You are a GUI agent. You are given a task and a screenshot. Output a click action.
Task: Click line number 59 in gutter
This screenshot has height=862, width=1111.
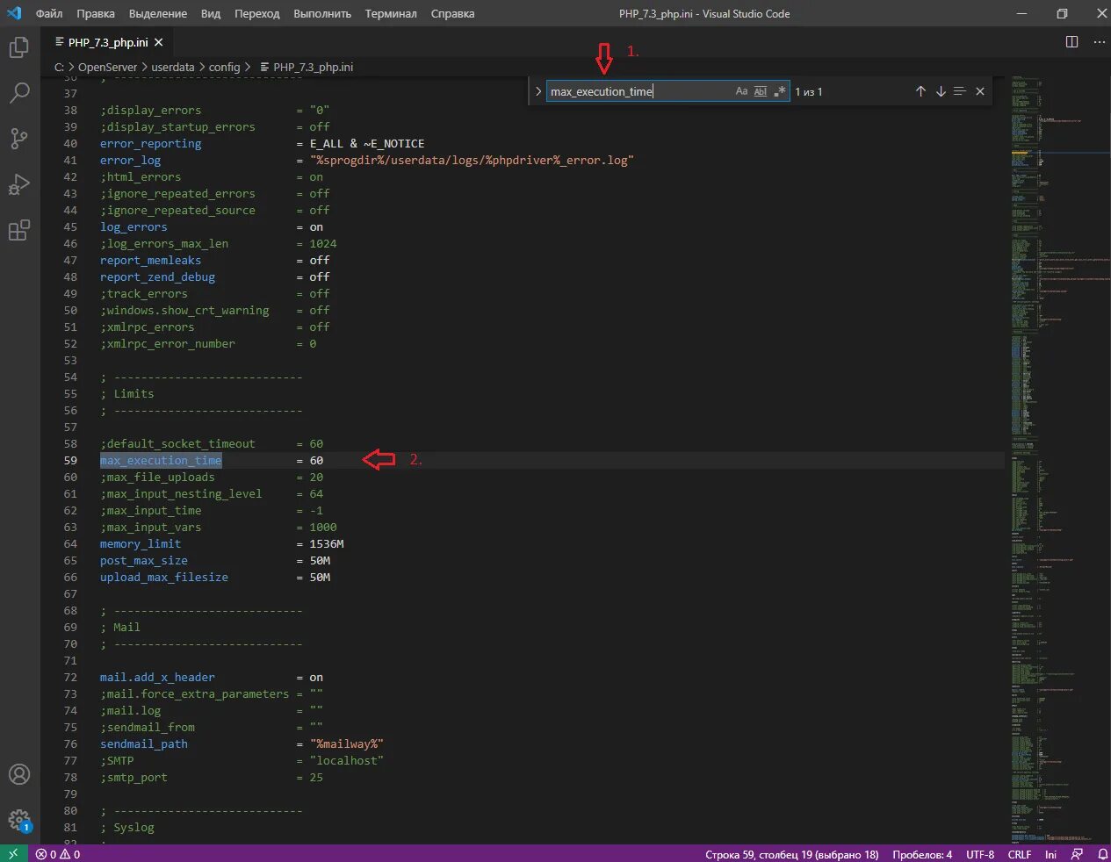[70, 460]
